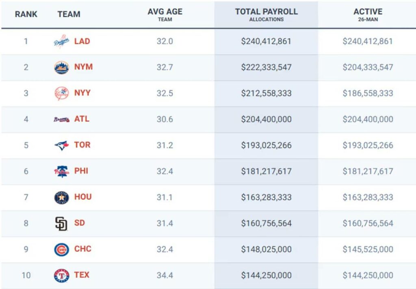This screenshot has width=416, height=289.
Task: Select the Yankees logo icon
Action: click(61, 94)
